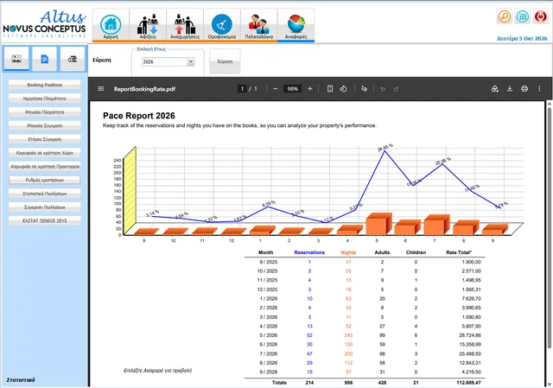The image size is (553, 388).
Task: Toggle the PDF viewer sidebar hamburger menu
Action: tap(101, 89)
